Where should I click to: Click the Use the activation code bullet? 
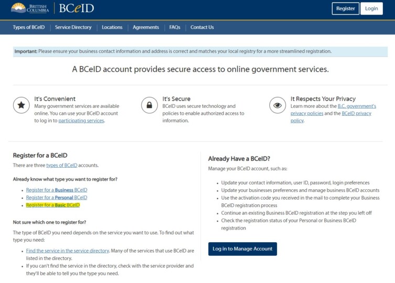tap(300, 202)
